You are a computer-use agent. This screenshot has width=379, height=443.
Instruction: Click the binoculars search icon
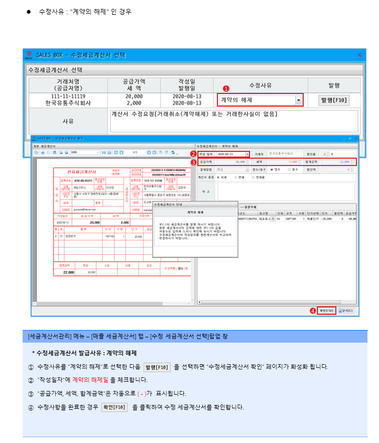(54, 152)
